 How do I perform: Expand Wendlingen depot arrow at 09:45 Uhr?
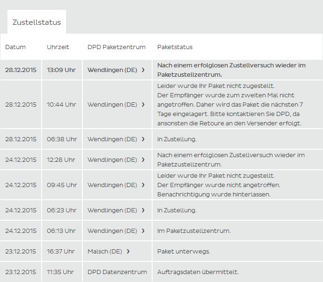(x=143, y=185)
